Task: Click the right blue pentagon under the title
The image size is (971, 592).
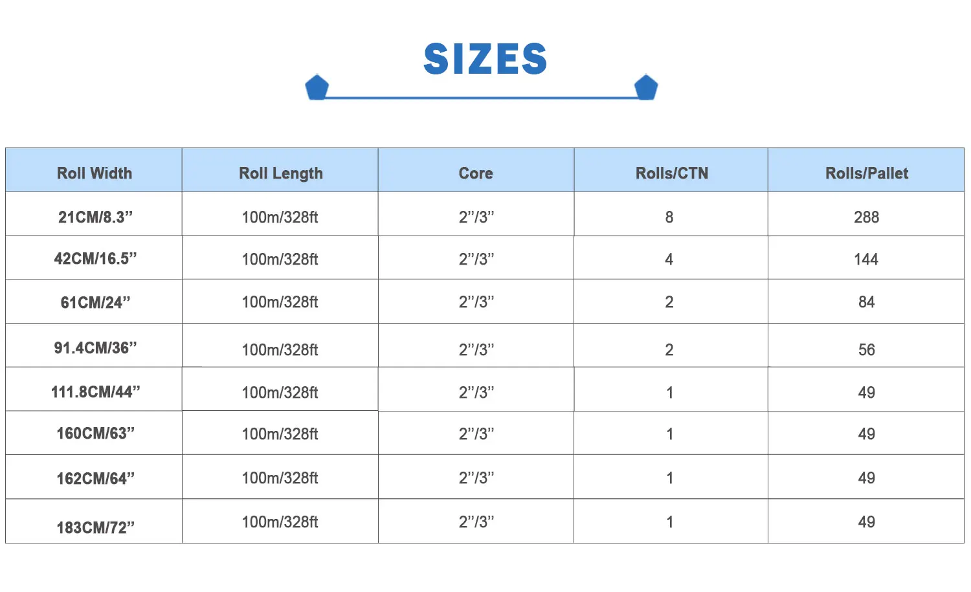Action: (646, 87)
